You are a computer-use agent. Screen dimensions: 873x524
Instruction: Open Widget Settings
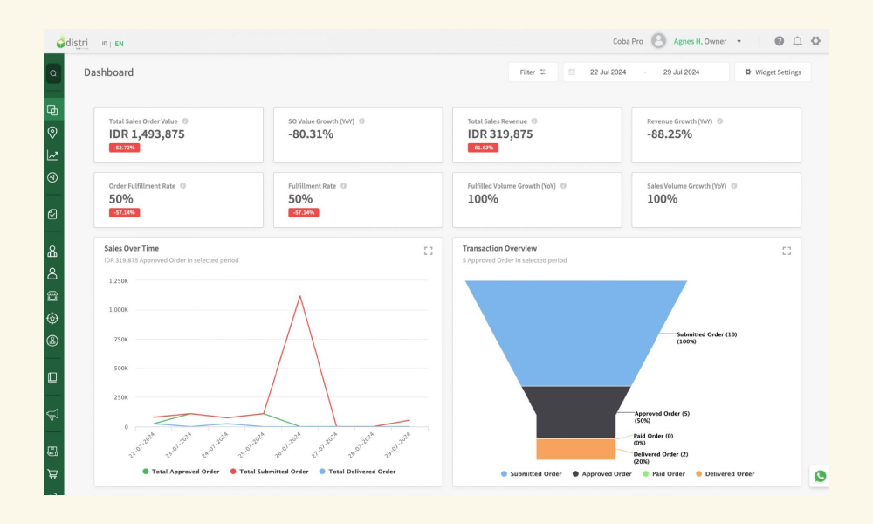[773, 72]
